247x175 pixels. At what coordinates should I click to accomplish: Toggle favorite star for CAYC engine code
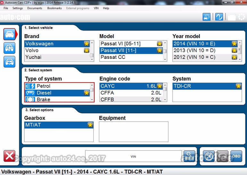159,86
